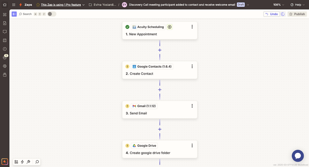
Task: Select the Google Drive app chip
Action: pos(144,146)
